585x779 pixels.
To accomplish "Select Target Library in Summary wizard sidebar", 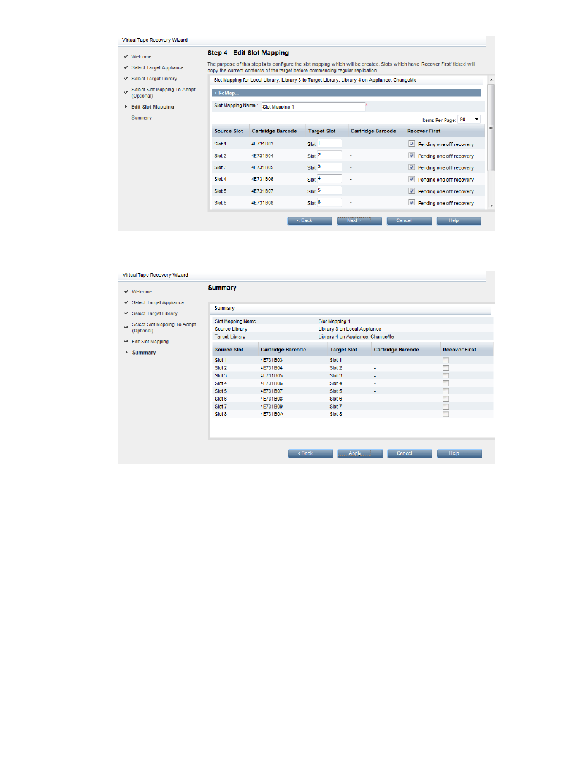I will [x=155, y=313].
